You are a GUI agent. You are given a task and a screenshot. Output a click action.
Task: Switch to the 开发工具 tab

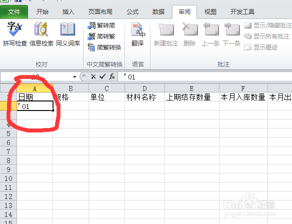click(x=242, y=12)
